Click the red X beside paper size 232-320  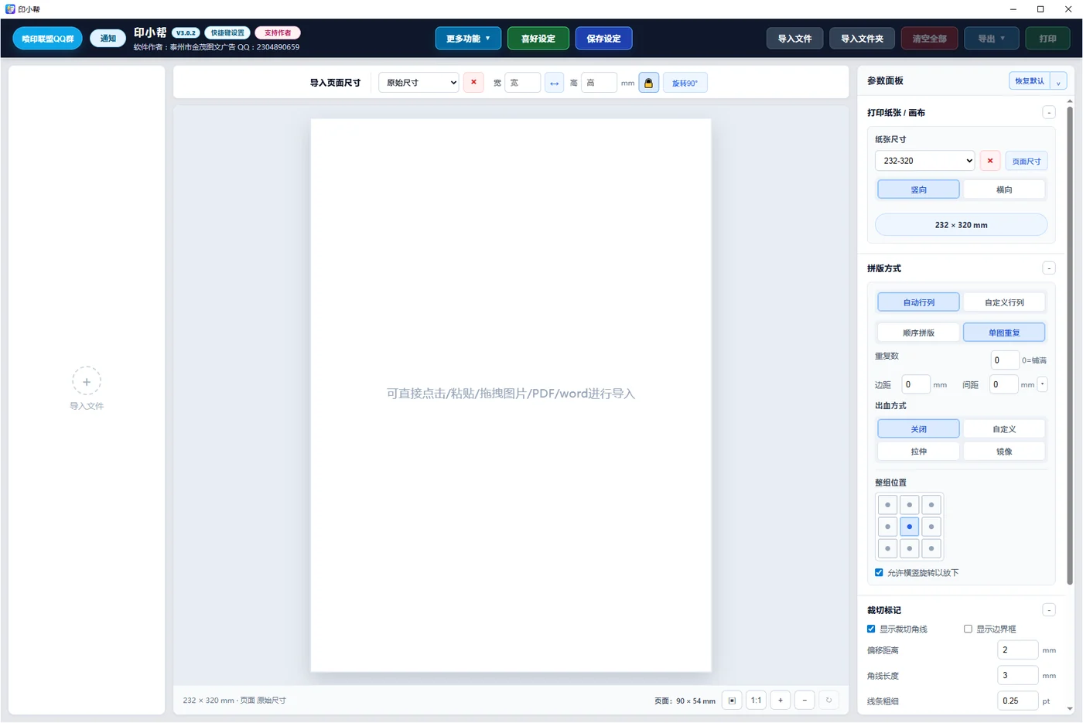click(x=989, y=161)
